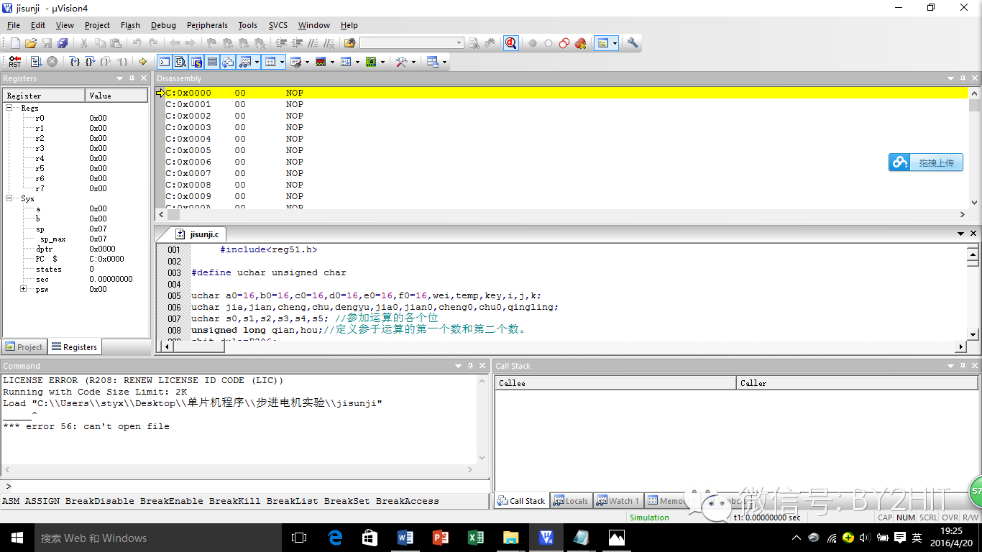
Task: Open the Project menu
Action: tap(97, 25)
